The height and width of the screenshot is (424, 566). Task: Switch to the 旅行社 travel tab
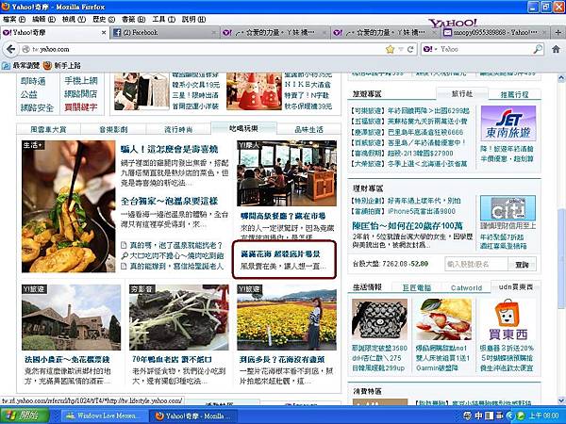(462, 93)
